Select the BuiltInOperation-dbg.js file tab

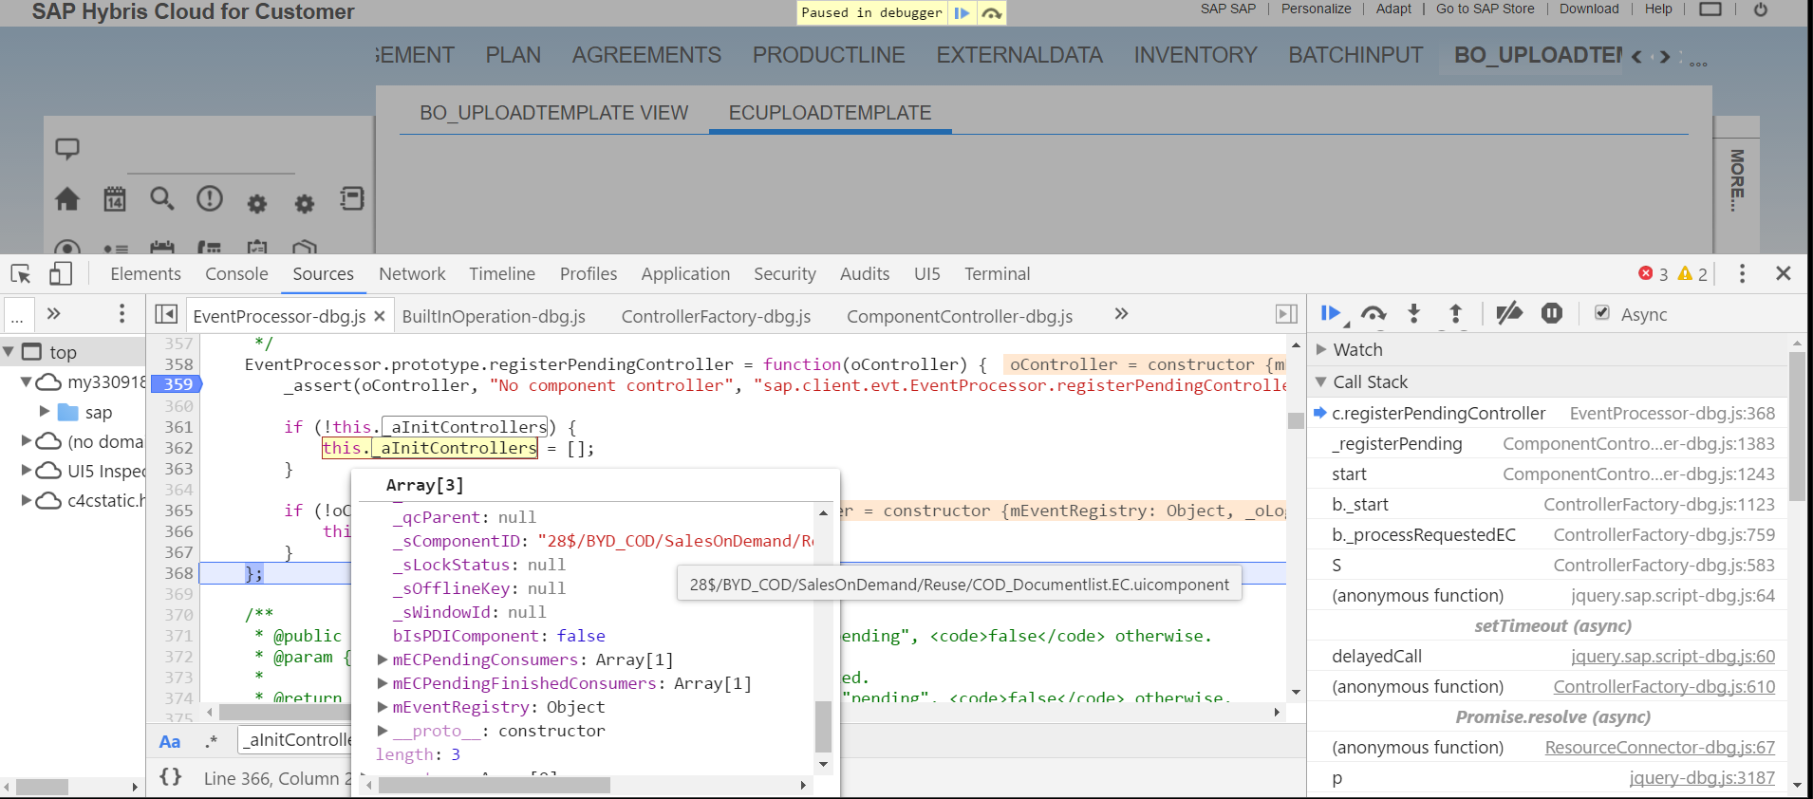coord(494,316)
